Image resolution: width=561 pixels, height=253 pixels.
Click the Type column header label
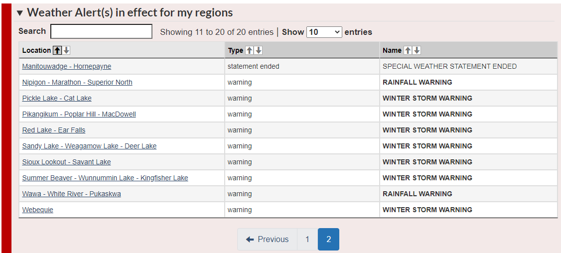236,50
